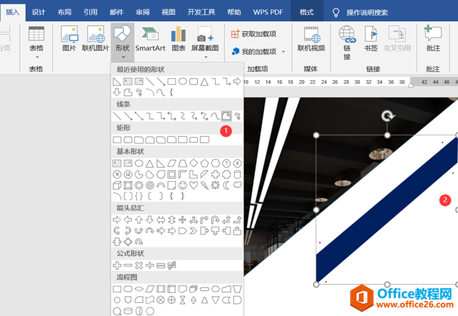Open the 屏幕截图 screenshot dropdown
The height and width of the screenshot is (316, 458).
(x=205, y=42)
